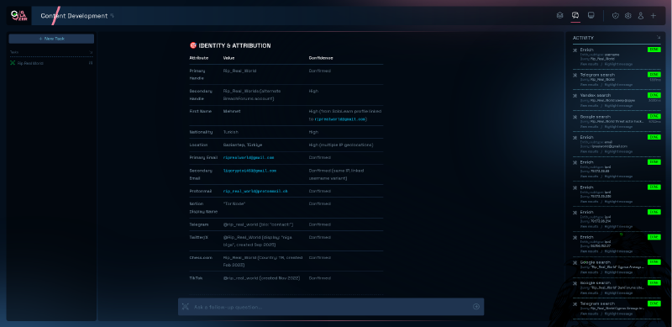Click the Rip Real World task status icon

pos(13,63)
